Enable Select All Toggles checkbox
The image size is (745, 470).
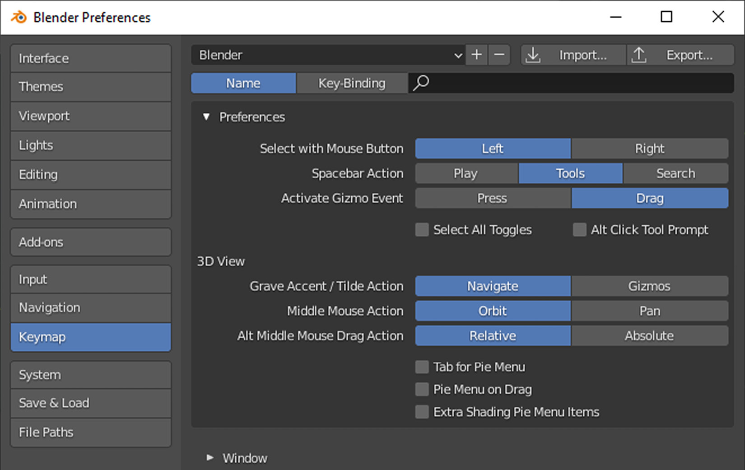[x=422, y=230]
